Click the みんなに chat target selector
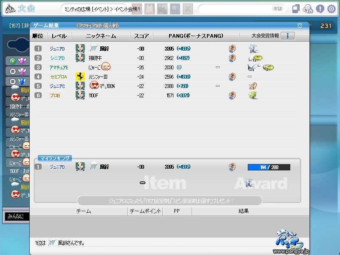Screen dimensions: 340x255 17,216
